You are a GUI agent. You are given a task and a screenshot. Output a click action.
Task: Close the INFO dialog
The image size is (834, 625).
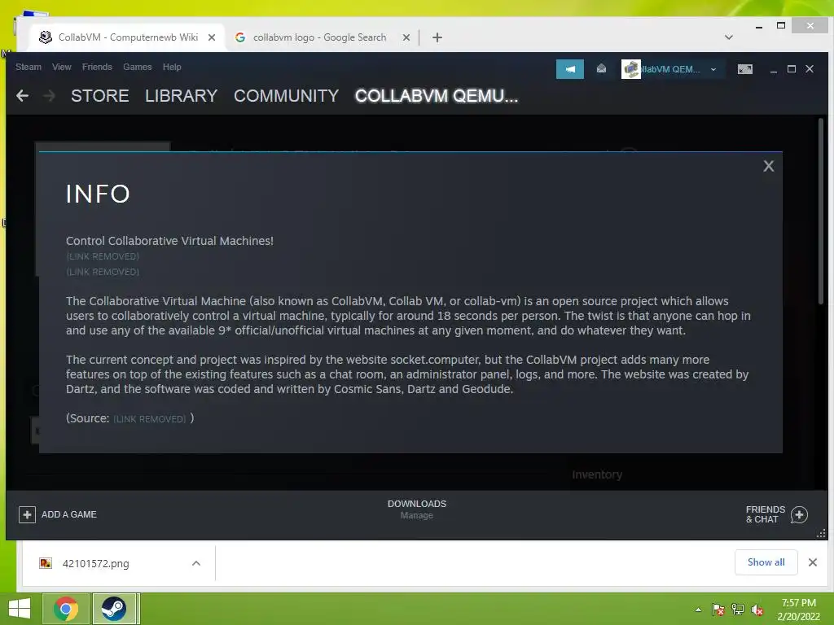point(769,166)
